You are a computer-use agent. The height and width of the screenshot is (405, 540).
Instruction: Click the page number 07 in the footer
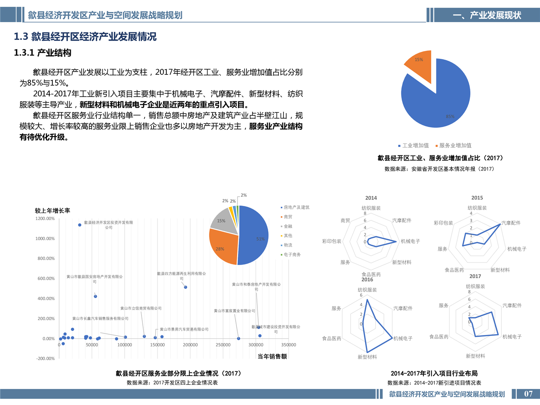(x=528, y=394)
